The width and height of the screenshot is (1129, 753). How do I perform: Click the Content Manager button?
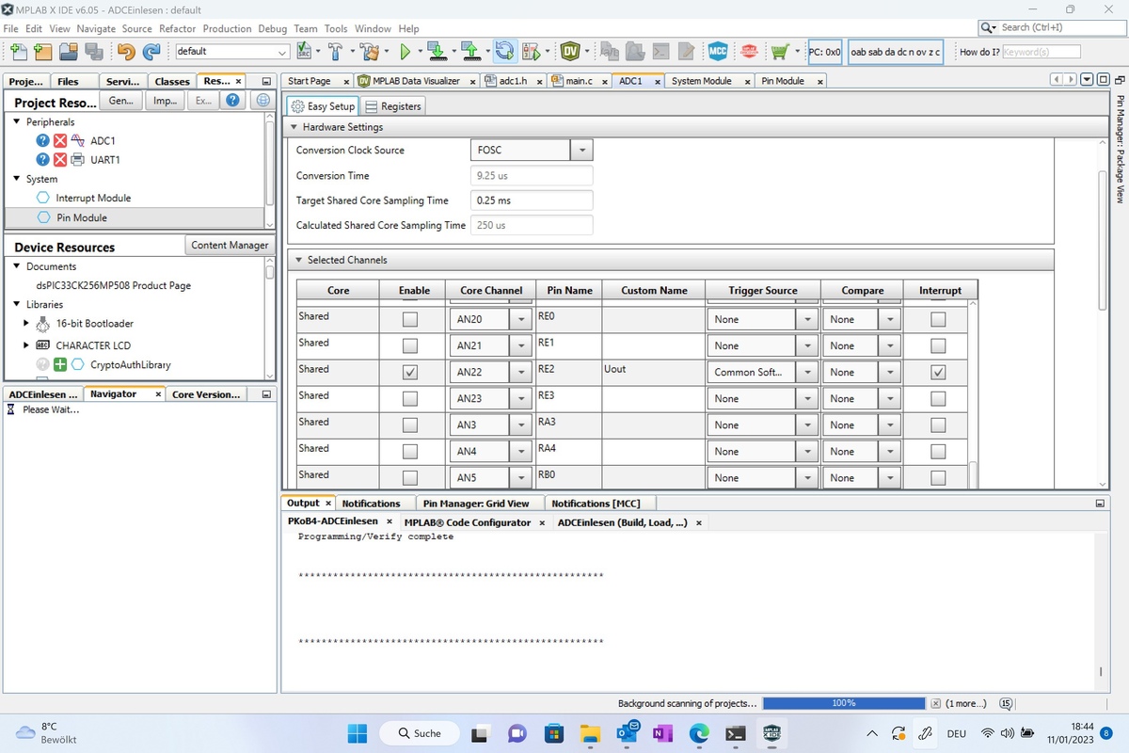[230, 245]
